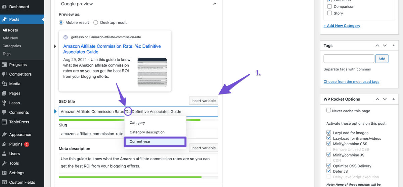
Task: Click the Add tag button
Action: (382, 59)
